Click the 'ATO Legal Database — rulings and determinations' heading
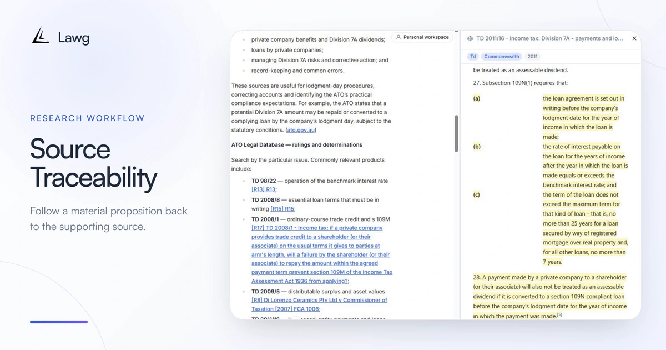666x350 pixels. coord(296,144)
